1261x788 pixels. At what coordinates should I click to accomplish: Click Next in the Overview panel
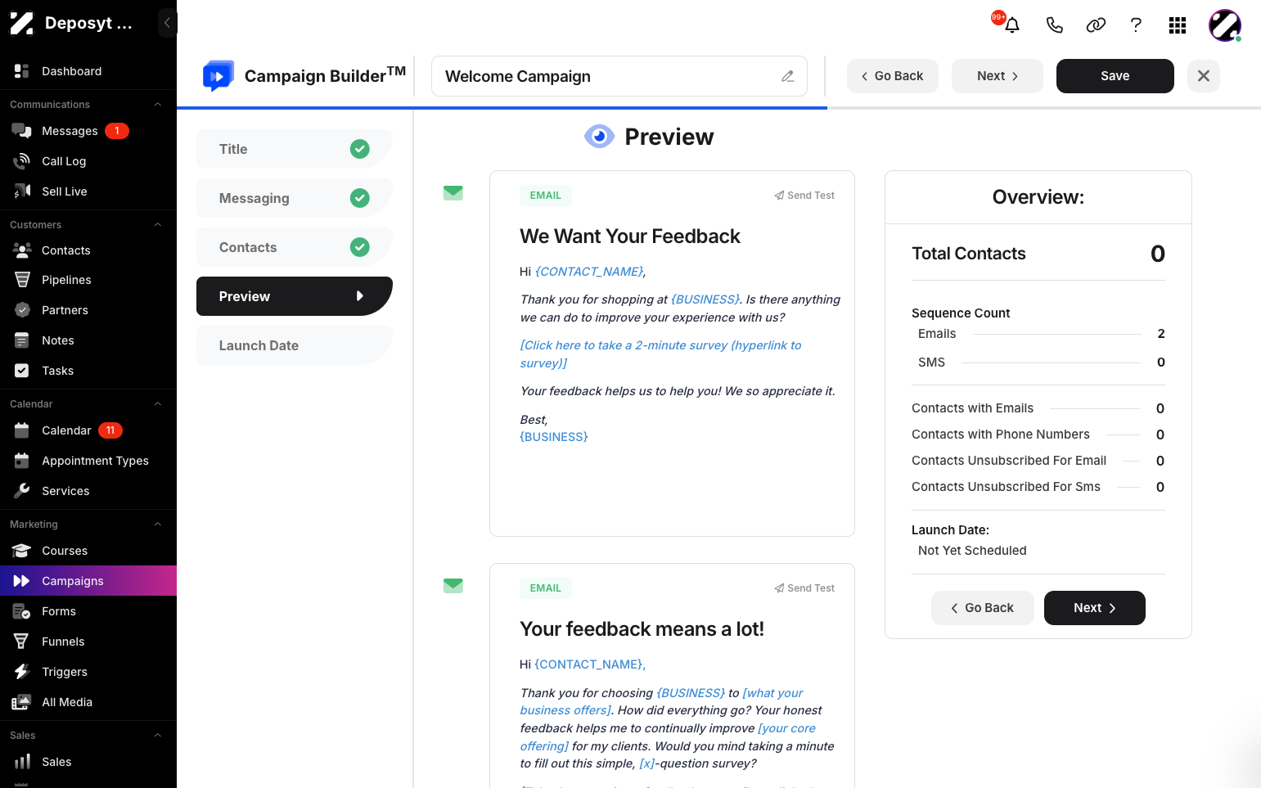click(1095, 608)
